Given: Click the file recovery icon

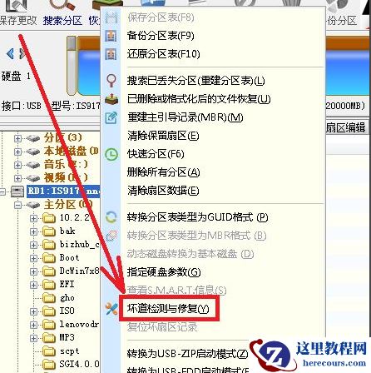Looking at the screenshot, I should (111, 99).
